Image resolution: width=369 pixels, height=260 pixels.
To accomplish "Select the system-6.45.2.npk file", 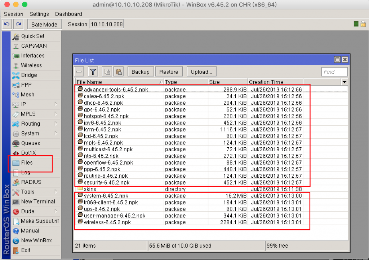I will click(211, 196).
